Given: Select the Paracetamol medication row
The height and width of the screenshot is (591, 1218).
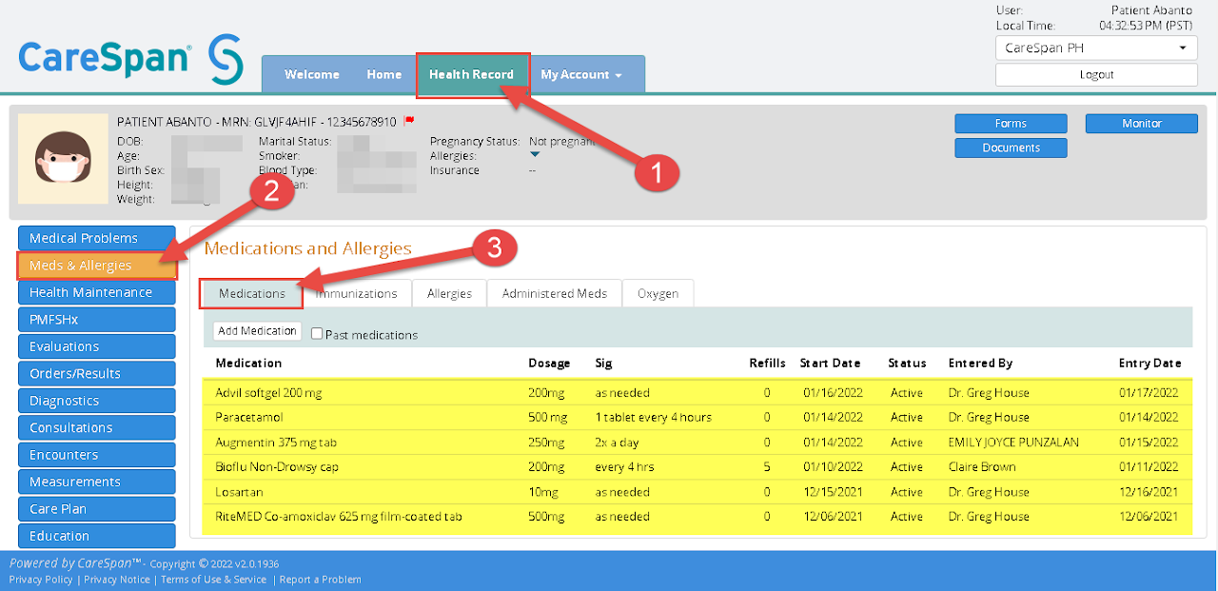Looking at the screenshot, I should [x=697, y=417].
